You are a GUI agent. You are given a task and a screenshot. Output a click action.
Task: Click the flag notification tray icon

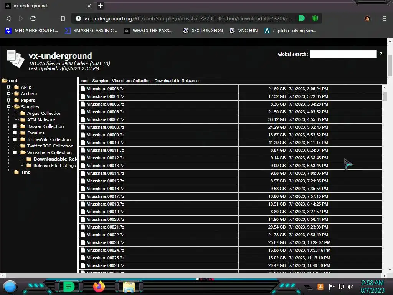332,287
